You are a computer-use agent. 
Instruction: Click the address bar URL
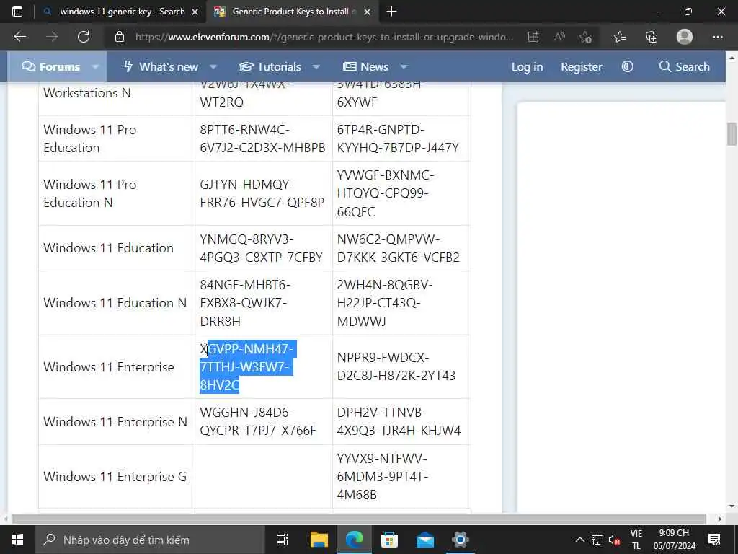[x=324, y=37]
